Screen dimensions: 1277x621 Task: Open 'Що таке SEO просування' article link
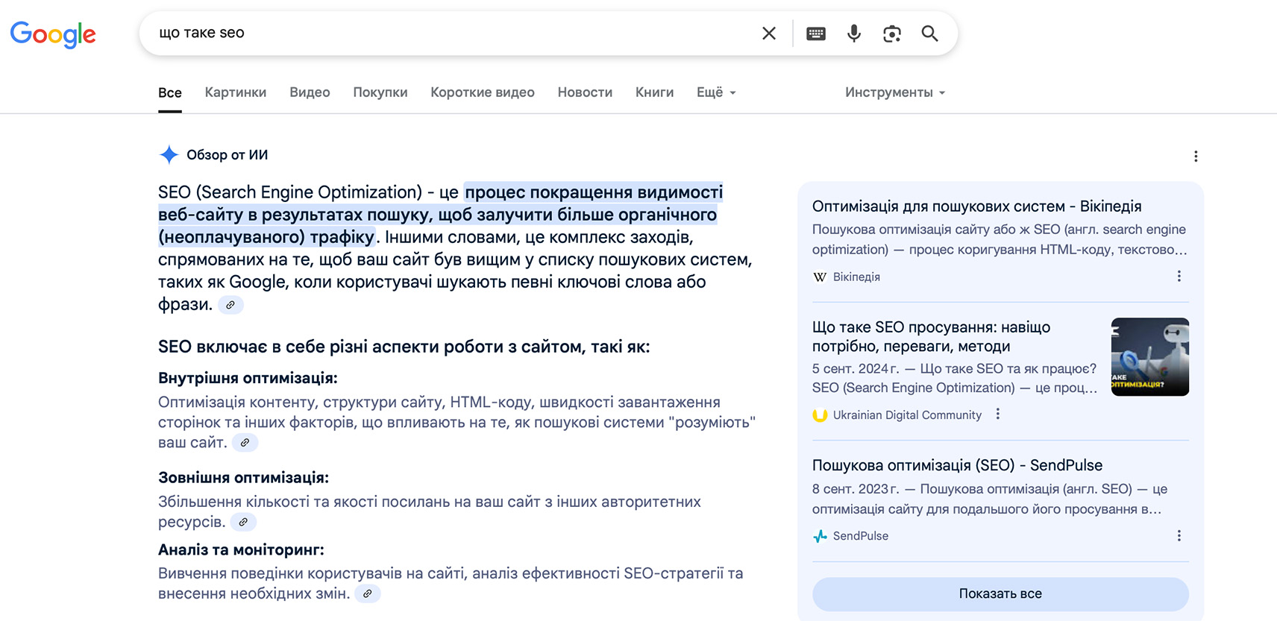coord(931,337)
